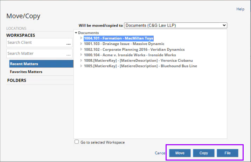Screen dimensions: 251x162
Task: Expand the Veronica Ciobanu matter node
Action: (x=81, y=60)
